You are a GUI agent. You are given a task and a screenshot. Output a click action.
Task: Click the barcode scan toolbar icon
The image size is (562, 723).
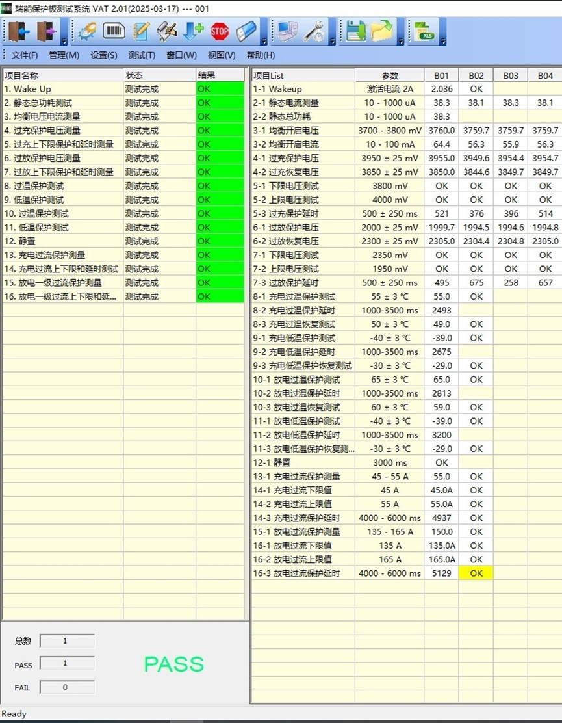pos(113,31)
